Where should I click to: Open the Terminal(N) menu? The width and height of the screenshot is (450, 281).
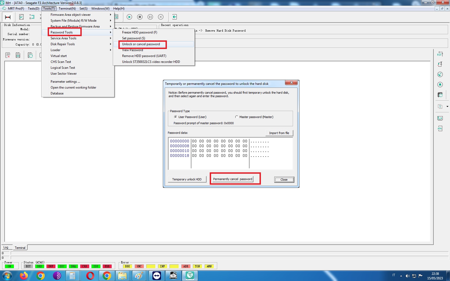(x=67, y=9)
